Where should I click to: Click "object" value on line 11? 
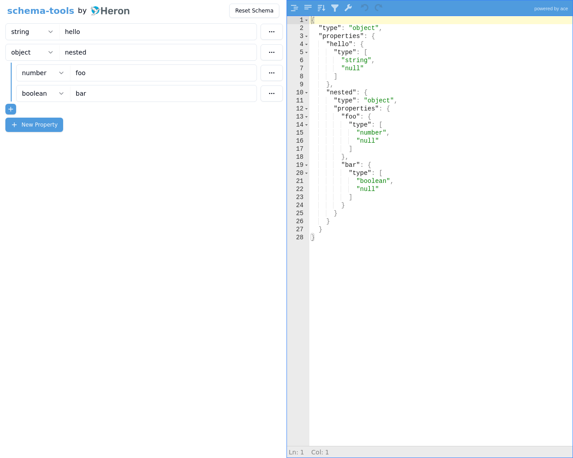379,101
